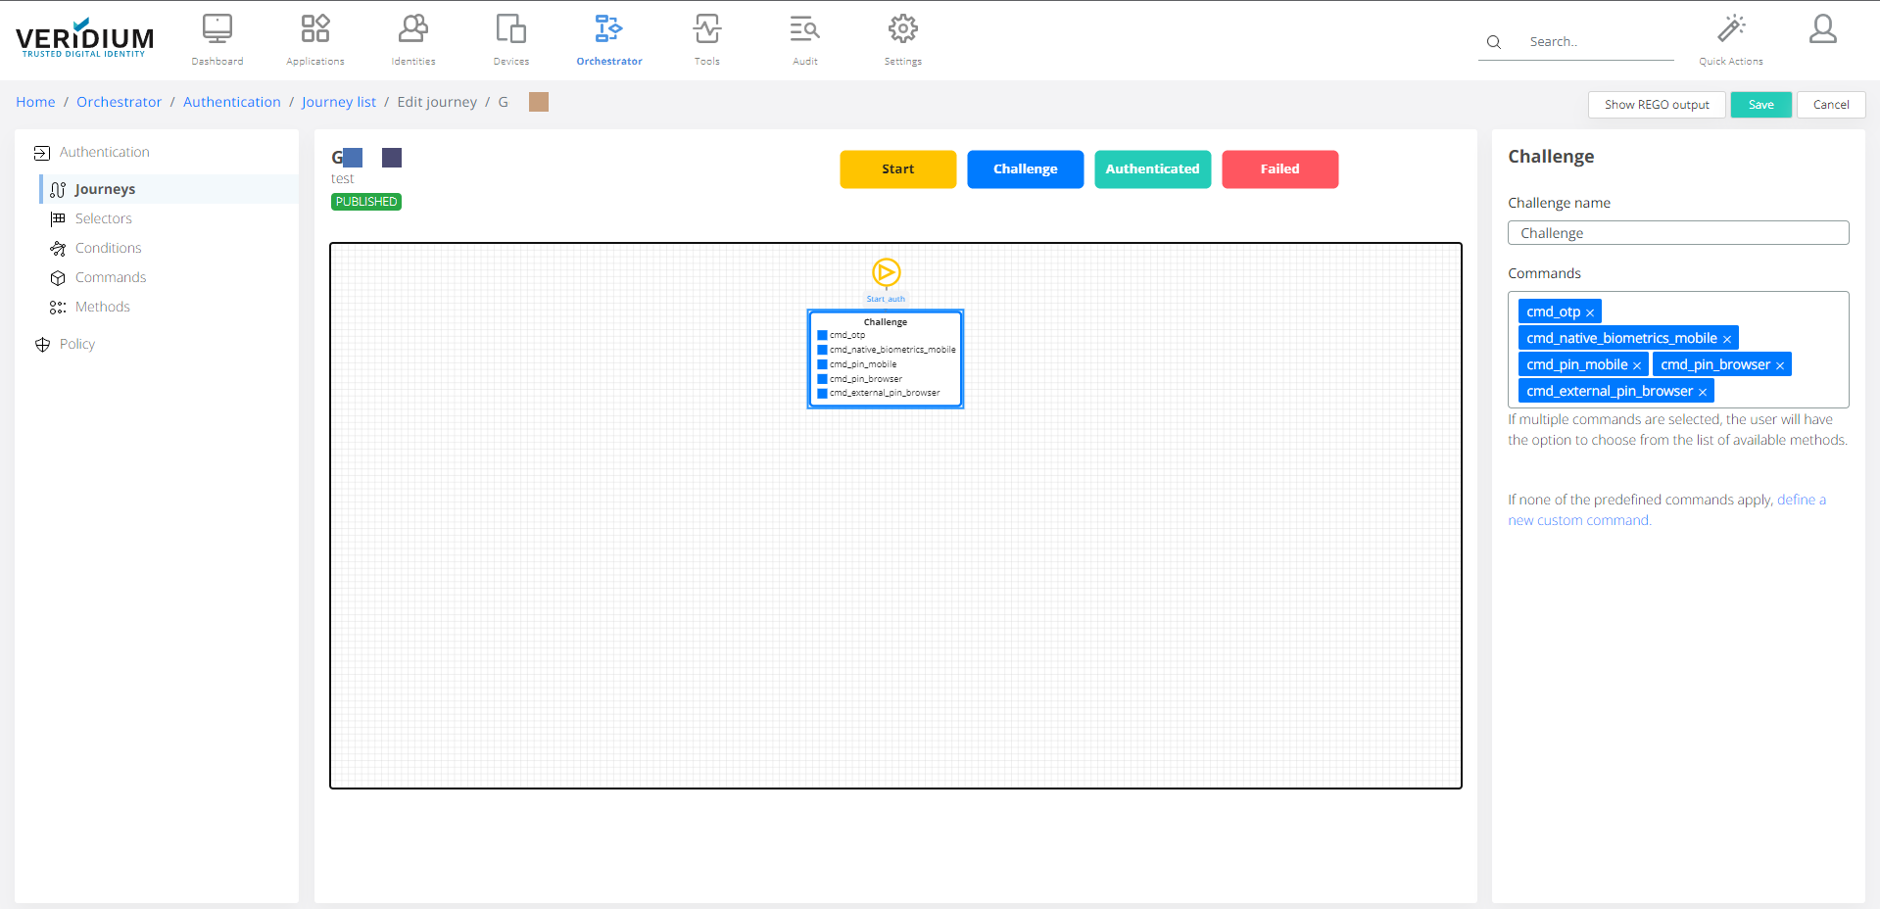The image size is (1880, 909).
Task: Select the Tools icon in navigation
Action: pos(706,29)
